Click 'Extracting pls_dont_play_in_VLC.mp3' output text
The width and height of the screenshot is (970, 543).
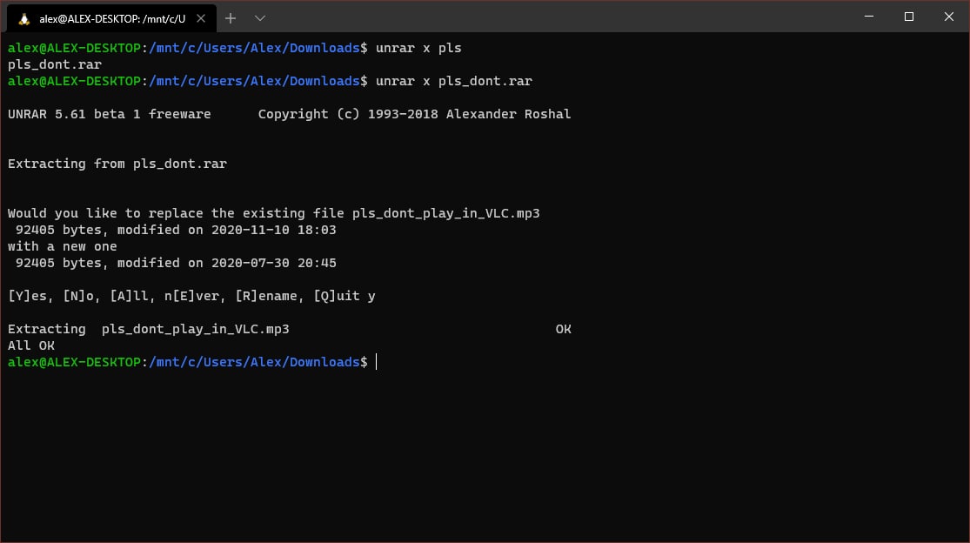[149, 329]
